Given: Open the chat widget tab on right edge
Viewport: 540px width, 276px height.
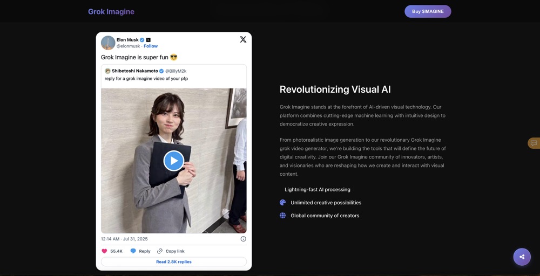Looking at the screenshot, I should (x=534, y=143).
